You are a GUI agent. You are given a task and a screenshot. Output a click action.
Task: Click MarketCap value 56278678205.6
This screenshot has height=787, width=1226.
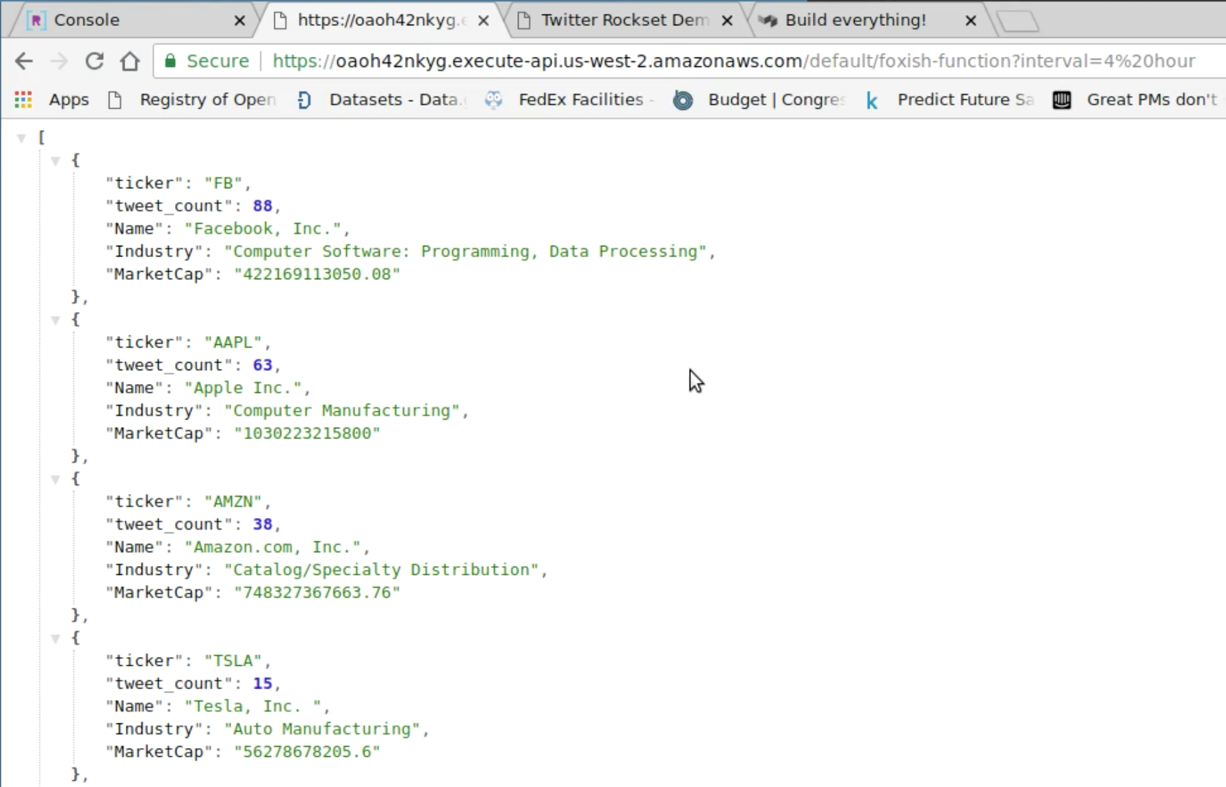click(x=307, y=752)
